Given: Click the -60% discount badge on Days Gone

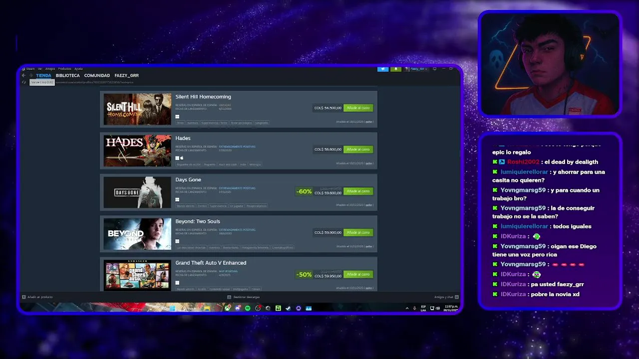Looking at the screenshot, I should [304, 191].
